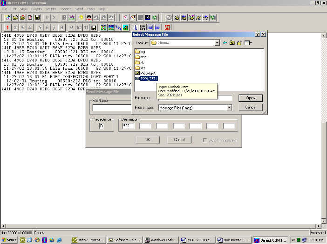Click the Windows Start button
This screenshot has width=327, height=244.
[x=9, y=240]
